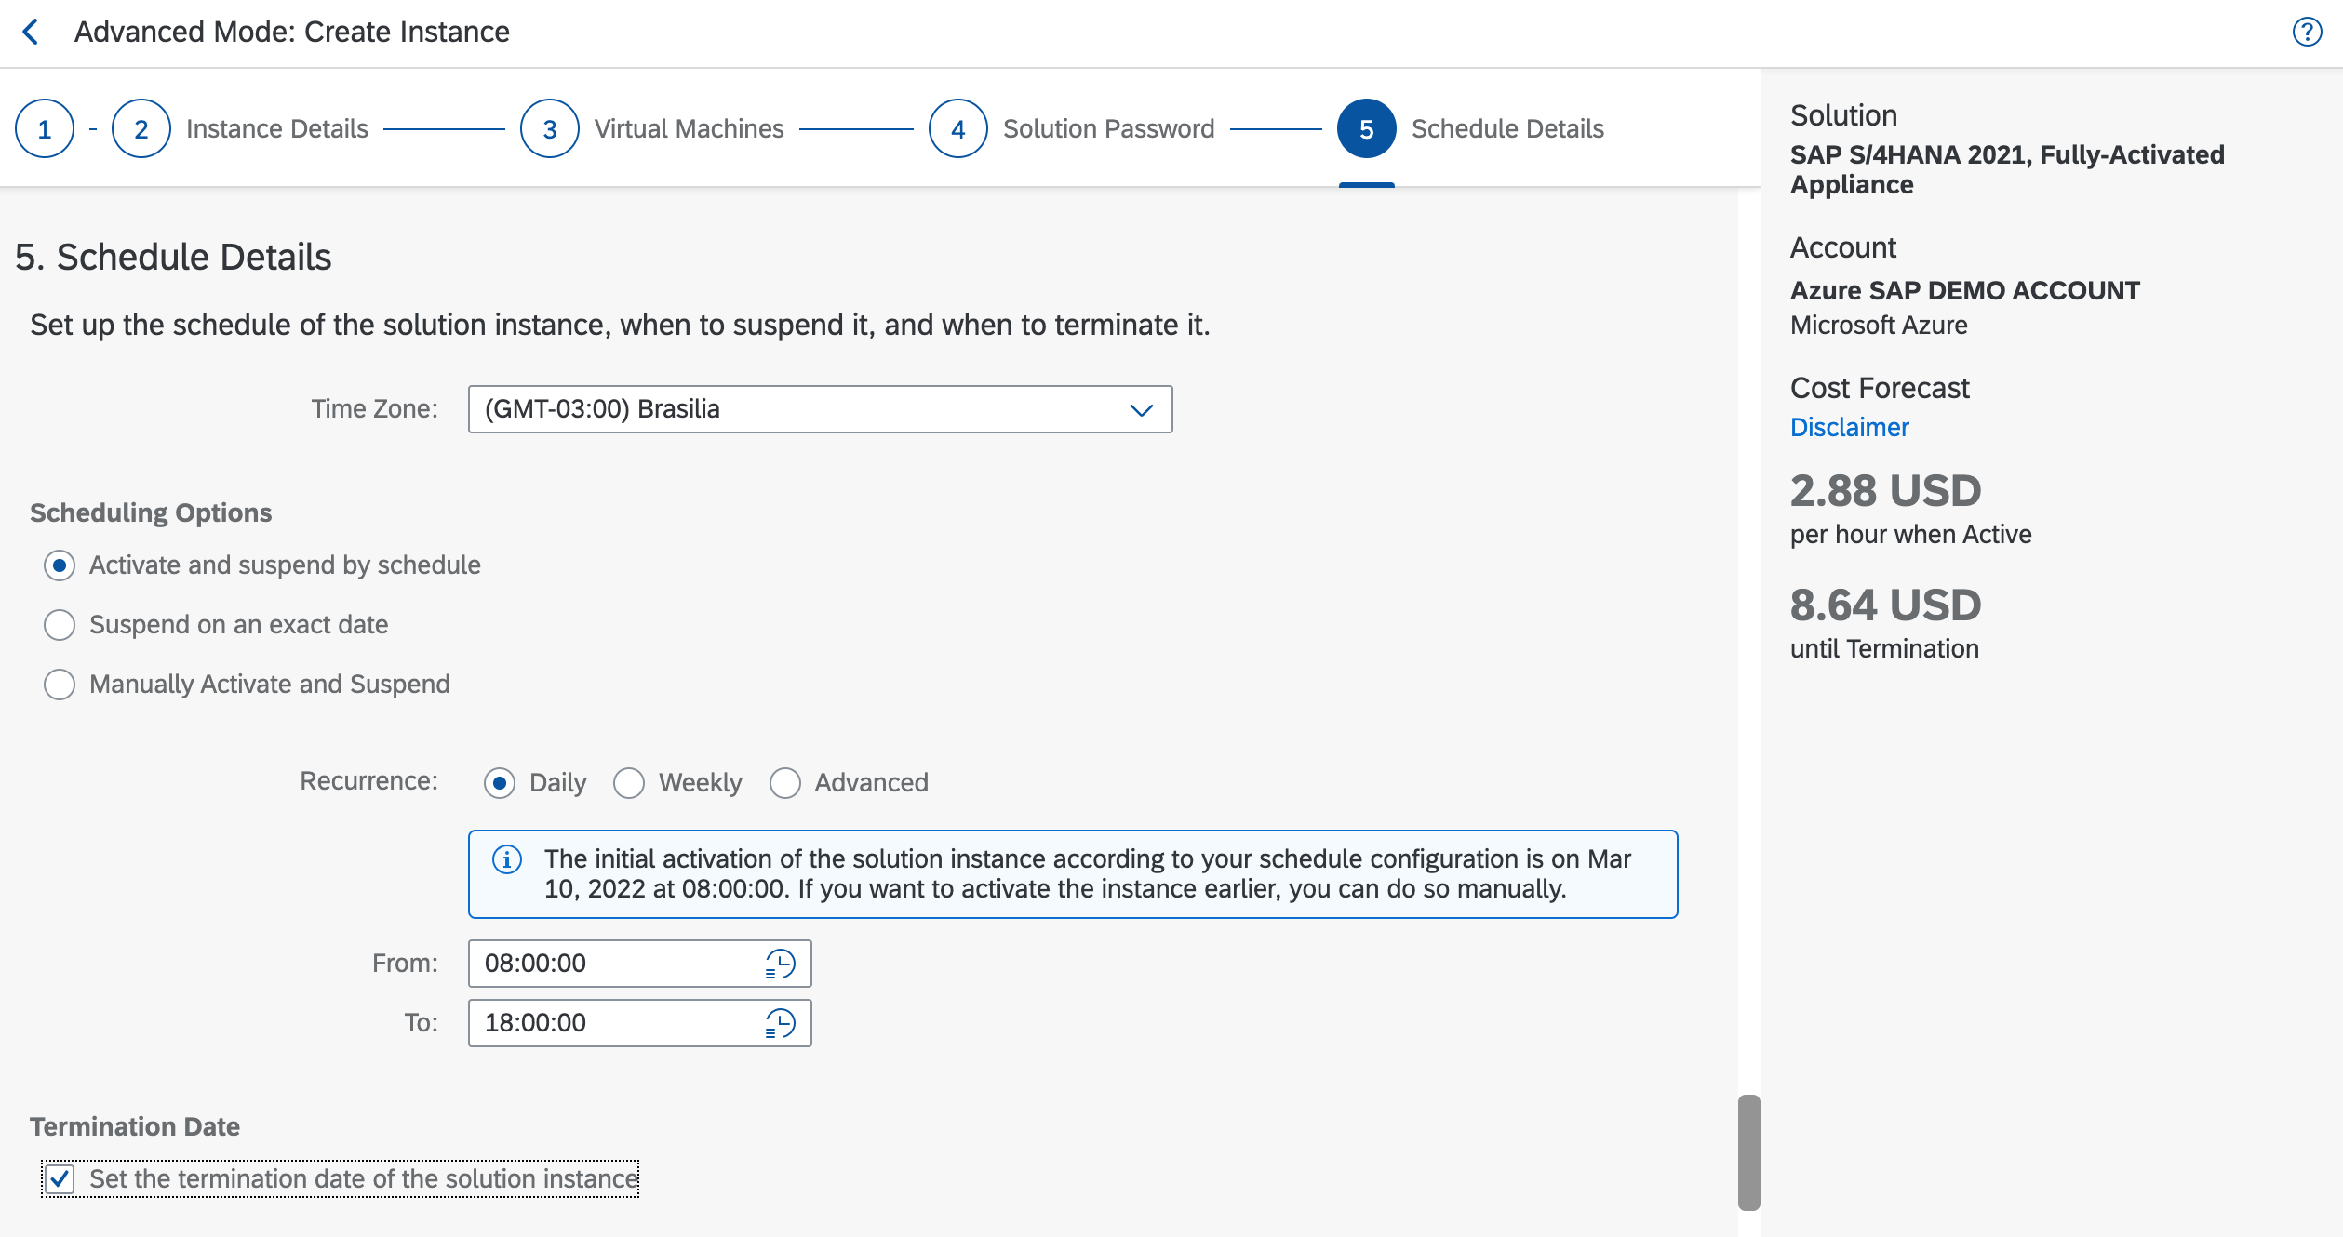Click step 3 circle for Virtual Machines
2343x1237 pixels.
click(x=549, y=127)
